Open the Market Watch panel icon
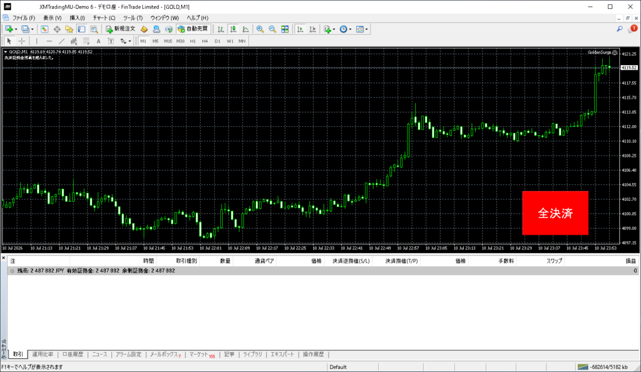Image resolution: width=641 pixels, height=372 pixels. (44, 29)
